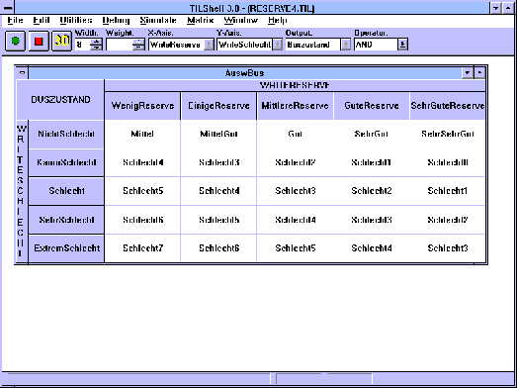Click KaumSchlecht cell under WenigReserve
The image size is (517, 388).
click(142, 162)
